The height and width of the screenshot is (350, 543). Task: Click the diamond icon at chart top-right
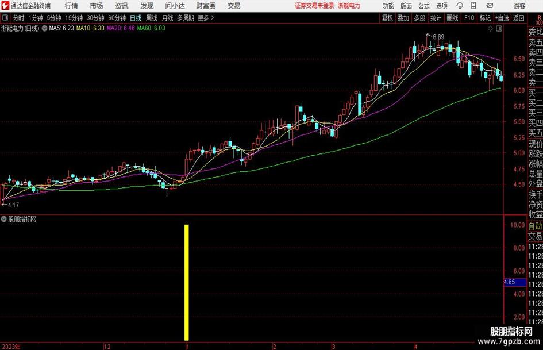tap(490, 29)
